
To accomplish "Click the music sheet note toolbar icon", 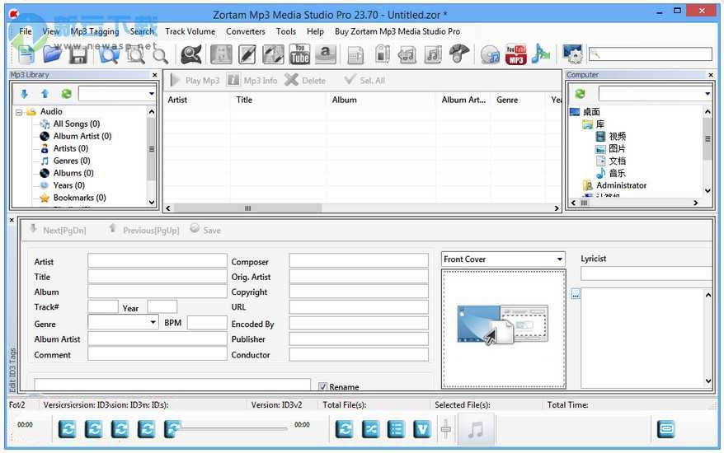I will [433, 55].
